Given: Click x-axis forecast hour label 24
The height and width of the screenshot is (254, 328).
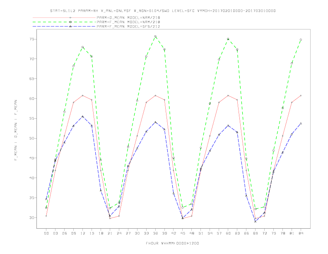Looking at the screenshot, I should [x=119, y=233].
